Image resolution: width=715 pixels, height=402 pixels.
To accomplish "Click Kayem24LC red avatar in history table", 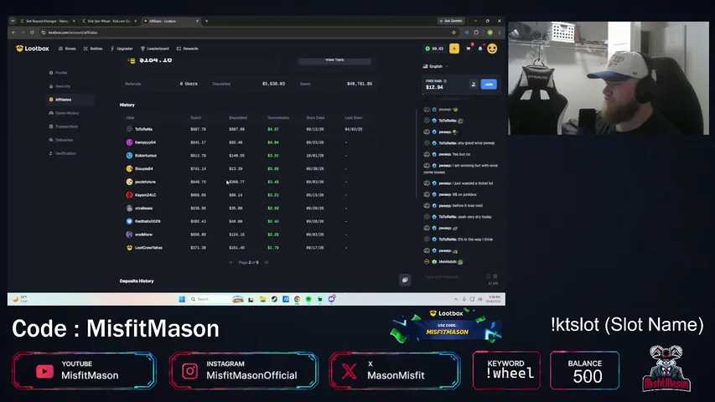I will (129, 194).
